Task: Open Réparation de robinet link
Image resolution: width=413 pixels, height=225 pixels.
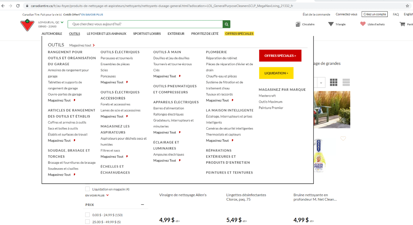Action: click(x=221, y=58)
